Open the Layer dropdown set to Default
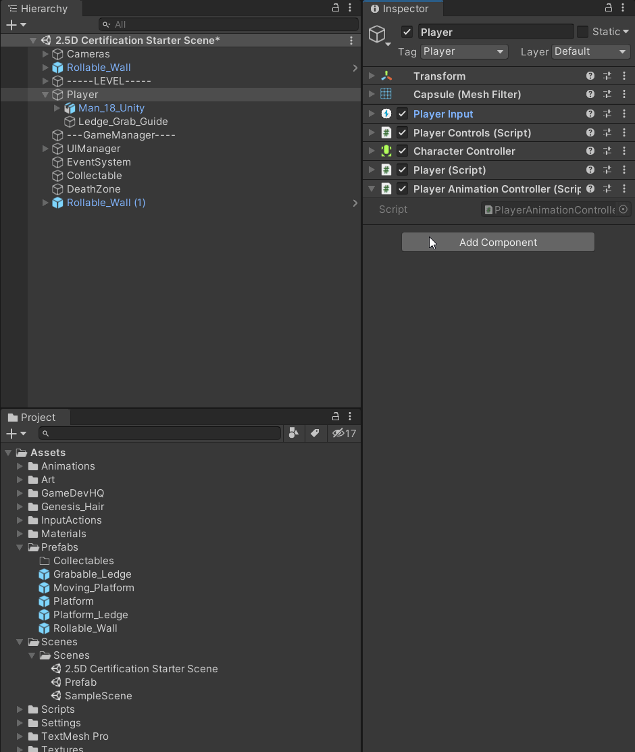Image resolution: width=635 pixels, height=752 pixels. coord(590,51)
